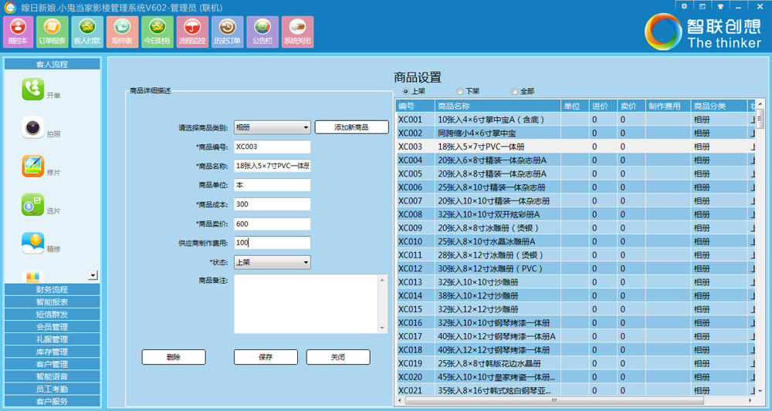Screen dimensions: 772x411
Task: Click the 编号 column header
Action: [x=415, y=106]
